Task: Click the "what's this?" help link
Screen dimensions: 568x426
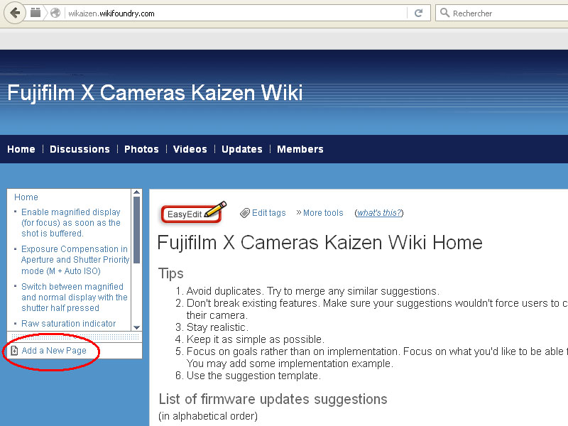Action: 379,213
